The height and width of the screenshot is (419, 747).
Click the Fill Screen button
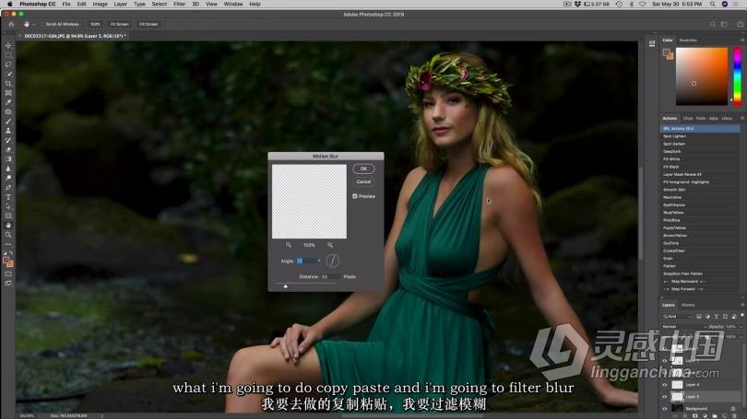(148, 24)
